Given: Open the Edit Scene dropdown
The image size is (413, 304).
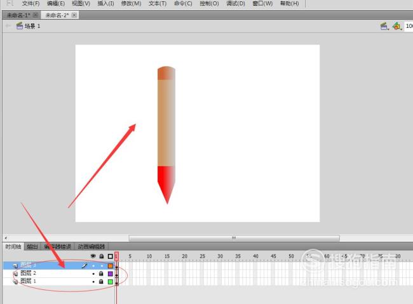Looking at the screenshot, I should tap(385, 26).
